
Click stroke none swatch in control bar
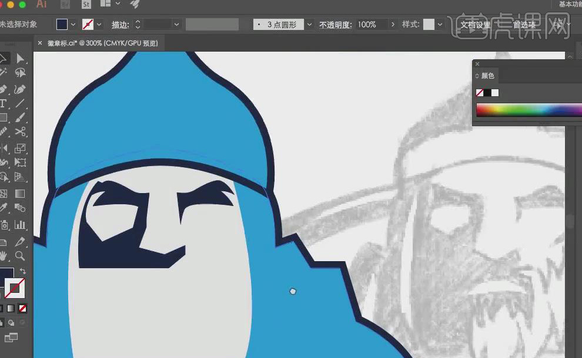coord(88,25)
